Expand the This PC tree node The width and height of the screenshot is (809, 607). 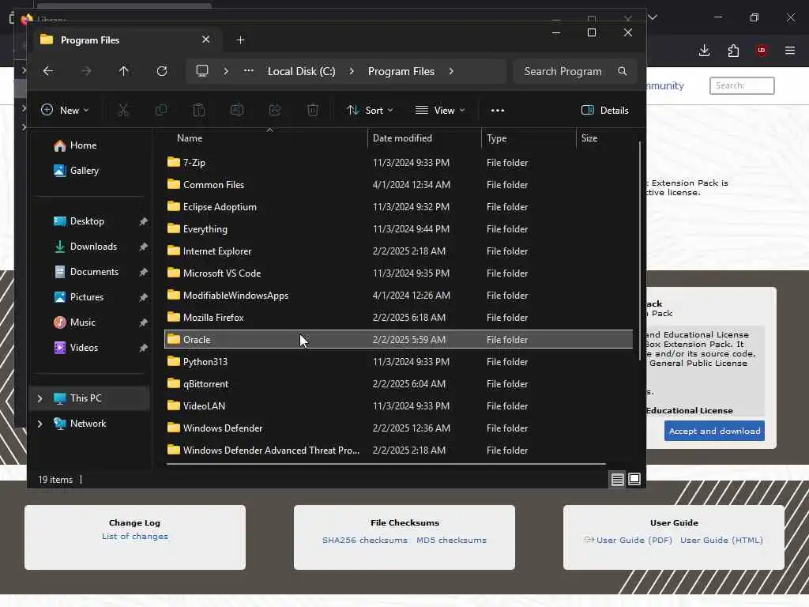(40, 398)
